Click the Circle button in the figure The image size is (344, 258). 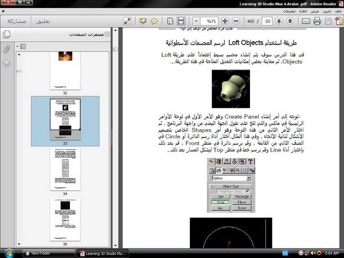point(220,202)
